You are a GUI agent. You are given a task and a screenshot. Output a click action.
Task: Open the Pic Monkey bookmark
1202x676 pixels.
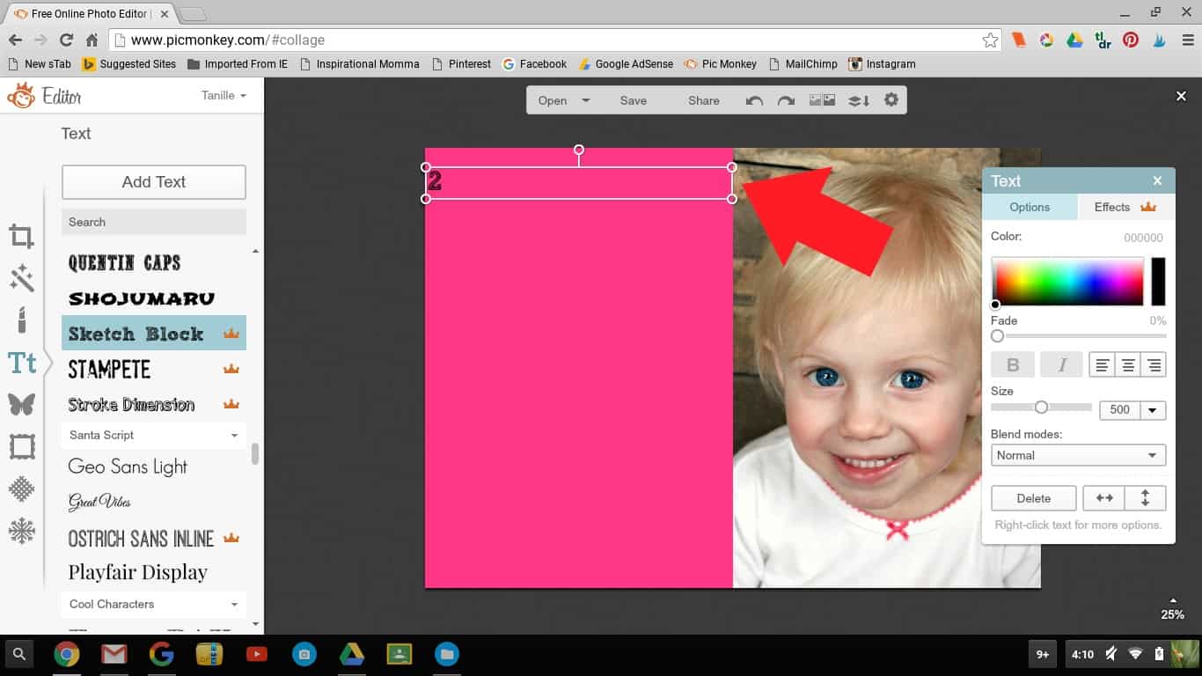[x=720, y=64]
